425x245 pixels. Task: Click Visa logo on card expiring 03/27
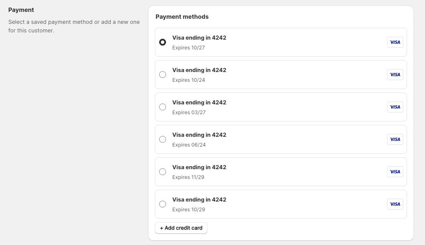coord(395,107)
